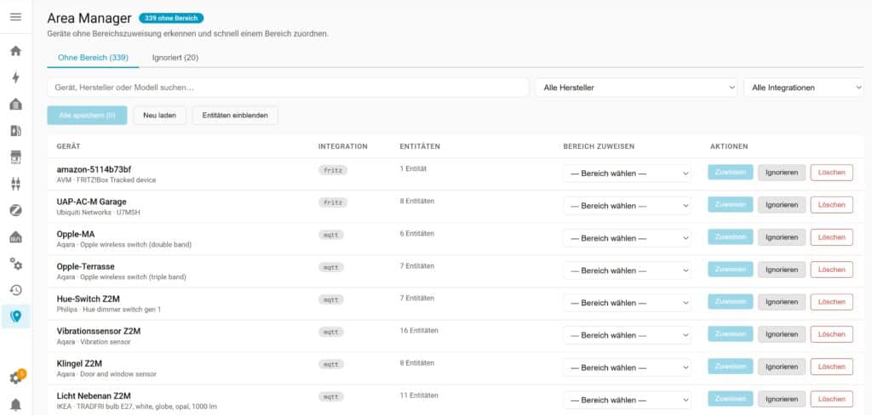The image size is (872, 415).
Task: Toggle Entitäten einblenden button
Action: coord(235,116)
